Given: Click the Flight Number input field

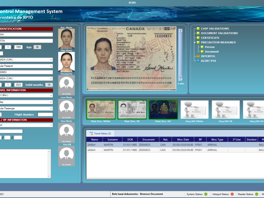Looking at the screenshot, I should pyautogui.click(x=45, y=115).
